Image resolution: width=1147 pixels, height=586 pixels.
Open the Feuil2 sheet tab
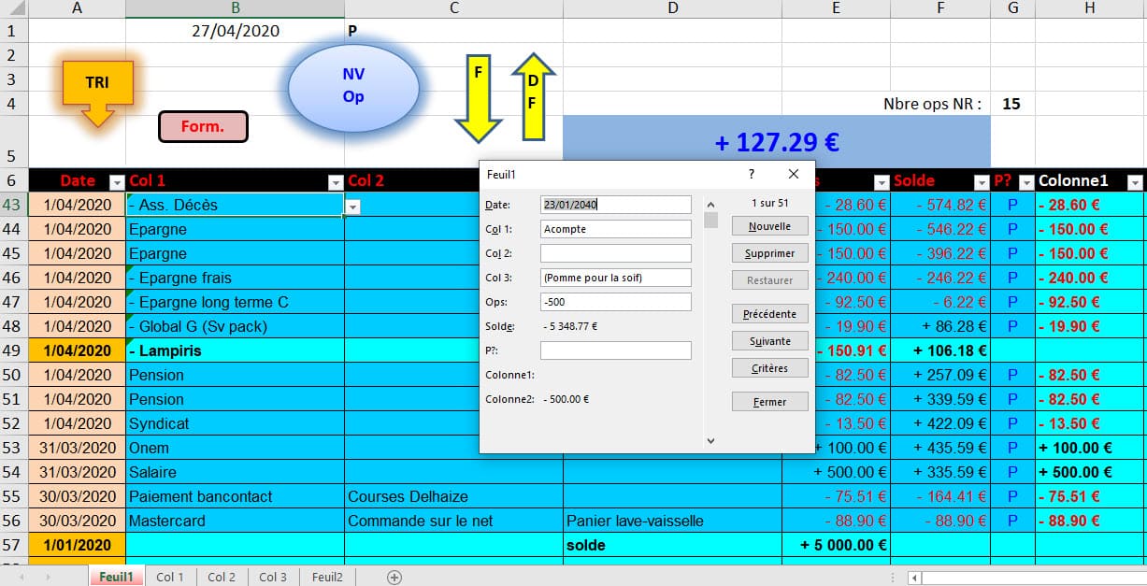coord(327,578)
